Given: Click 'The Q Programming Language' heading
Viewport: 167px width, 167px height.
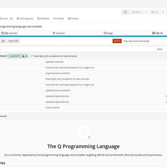Looking at the screenshot, I should 83,146.
